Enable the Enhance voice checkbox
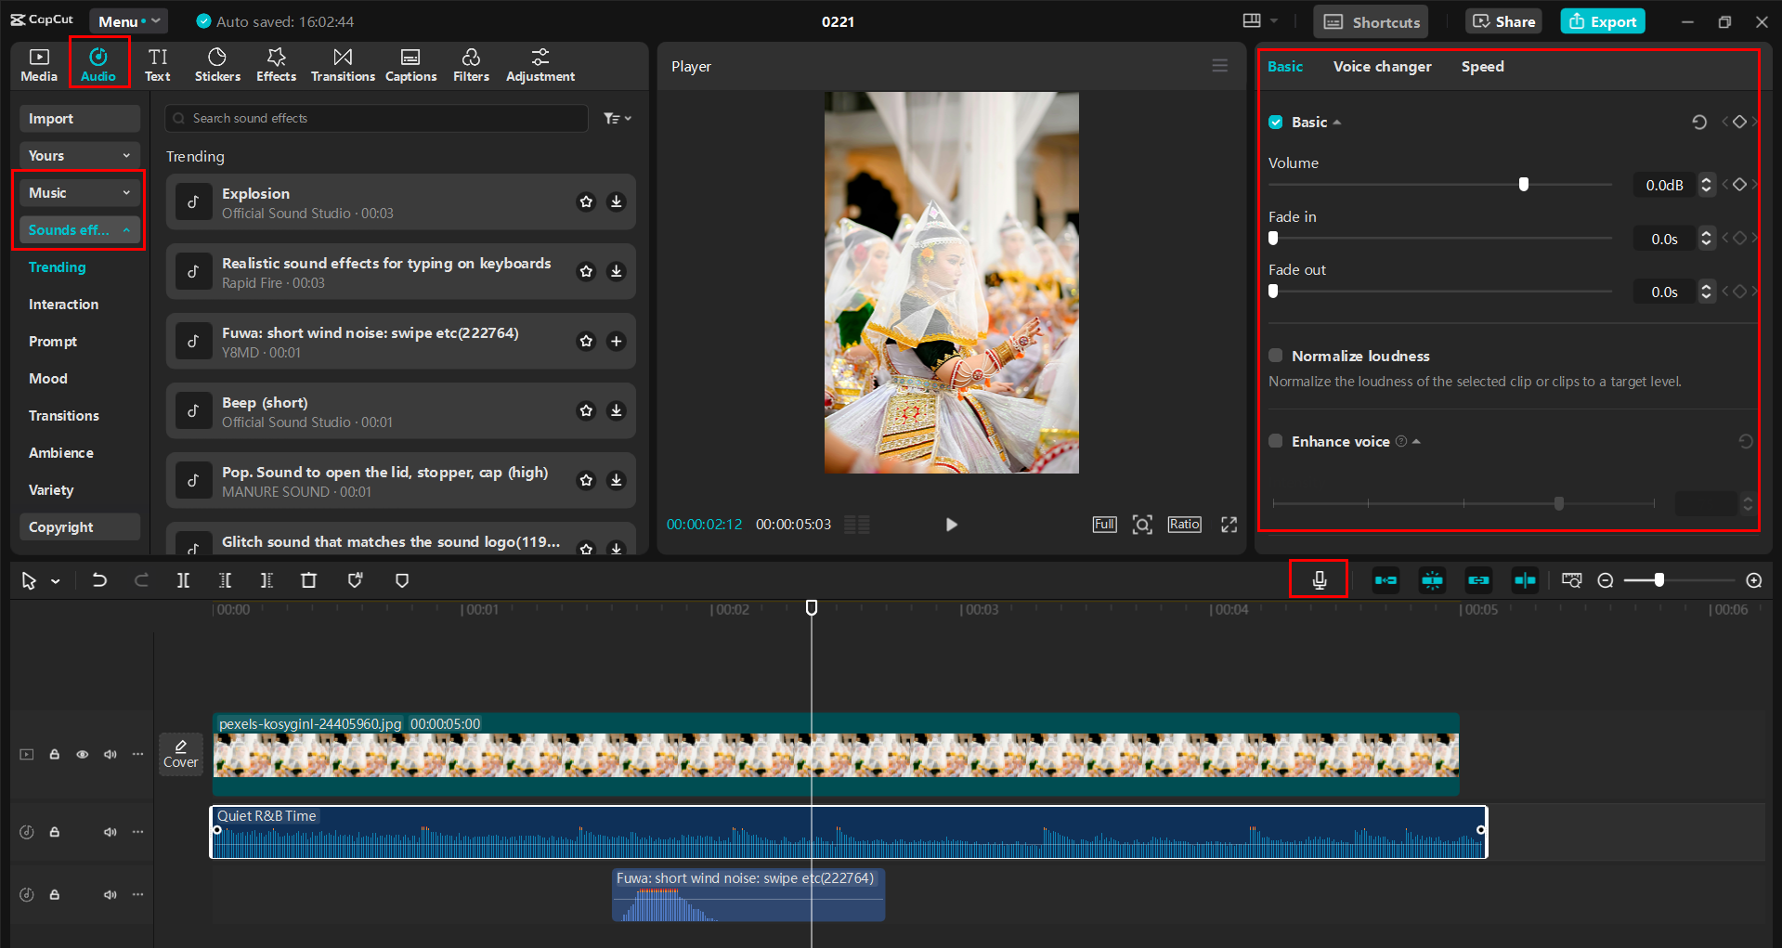Viewport: 1782px width, 948px height. 1275,441
